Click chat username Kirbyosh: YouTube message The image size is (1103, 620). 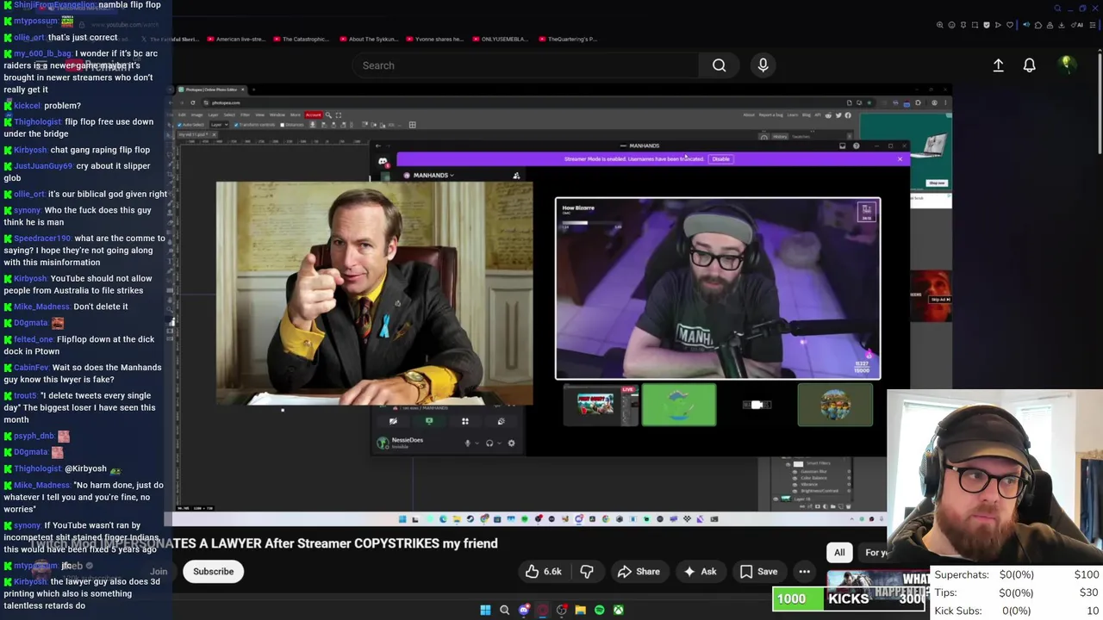30,279
